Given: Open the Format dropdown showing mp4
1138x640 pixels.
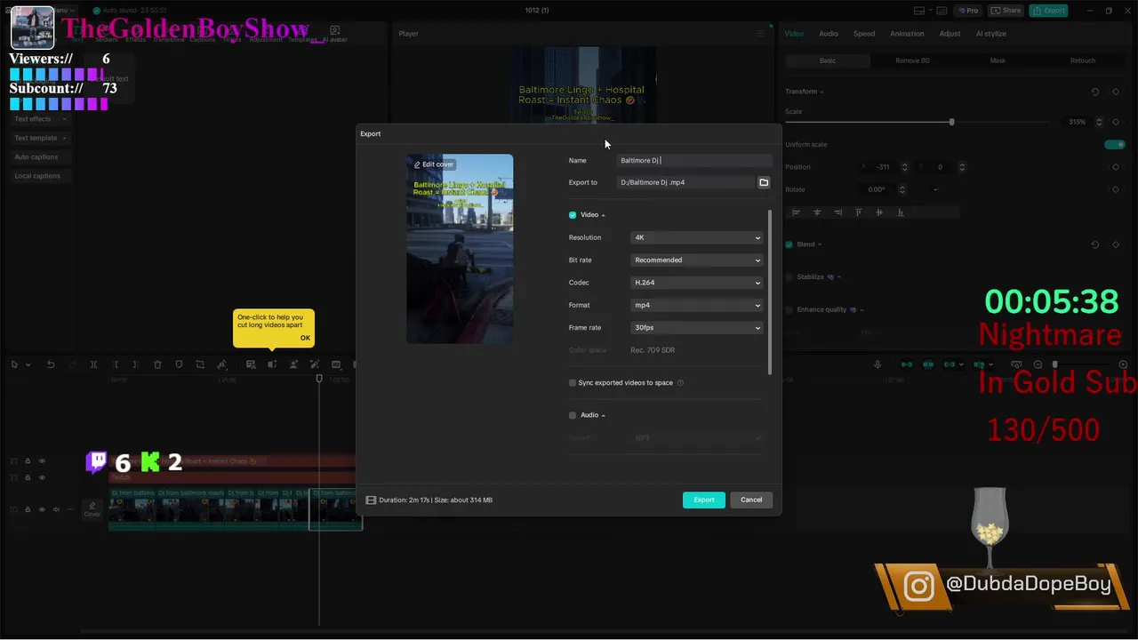Looking at the screenshot, I should [697, 305].
